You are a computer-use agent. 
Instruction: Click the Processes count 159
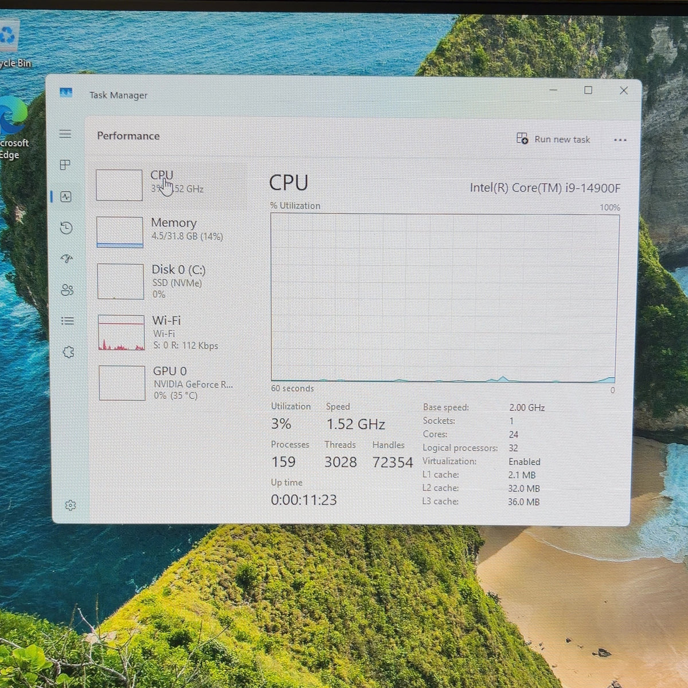(283, 462)
